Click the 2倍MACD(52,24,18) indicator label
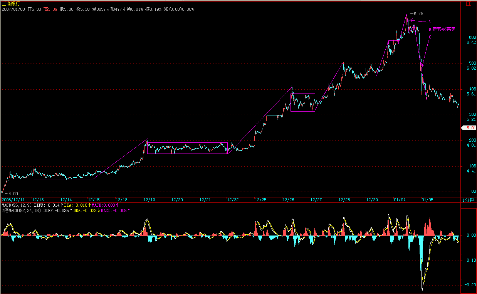 tap(21, 210)
